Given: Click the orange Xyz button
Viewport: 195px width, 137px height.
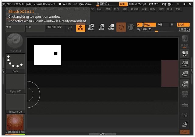Looking at the screenshot, I should 185,132.
